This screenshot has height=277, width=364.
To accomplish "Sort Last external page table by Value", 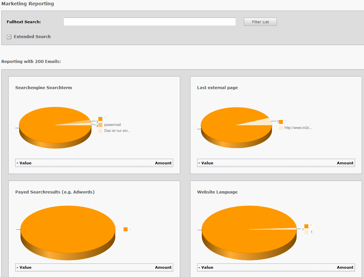I will point(207,163).
